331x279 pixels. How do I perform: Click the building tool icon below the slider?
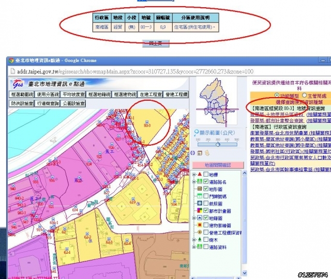pos(200,153)
